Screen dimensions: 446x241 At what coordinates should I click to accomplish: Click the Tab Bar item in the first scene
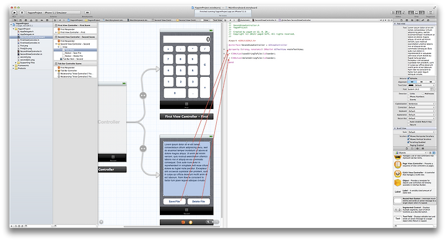click(186, 105)
